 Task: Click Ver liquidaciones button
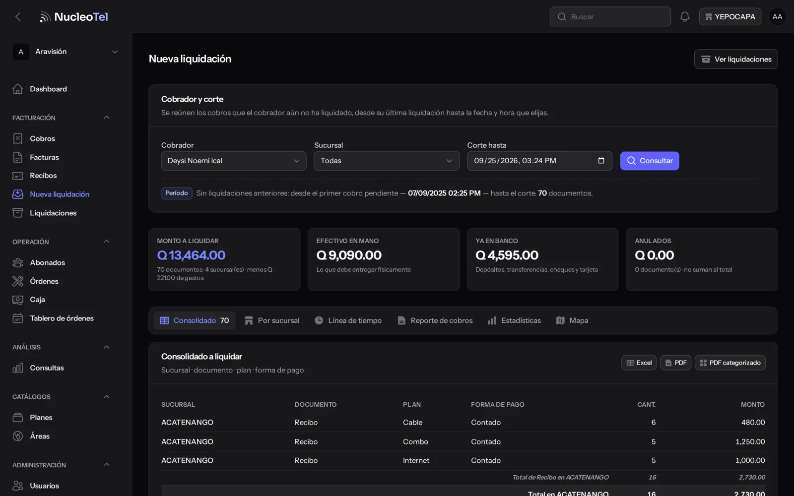coord(736,59)
